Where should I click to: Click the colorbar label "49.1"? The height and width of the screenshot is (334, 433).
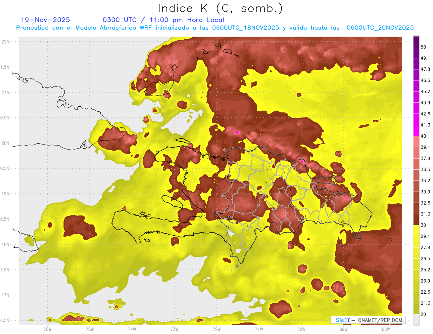(x=425, y=58)
